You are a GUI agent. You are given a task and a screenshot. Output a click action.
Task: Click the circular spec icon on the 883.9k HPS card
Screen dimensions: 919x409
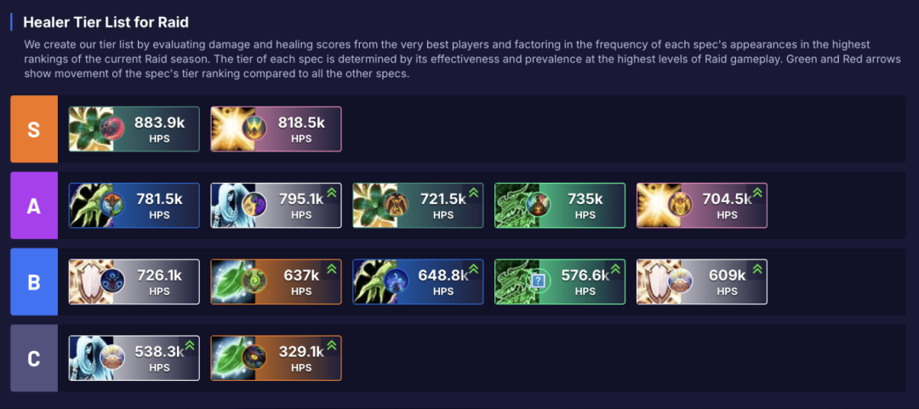click(x=112, y=128)
